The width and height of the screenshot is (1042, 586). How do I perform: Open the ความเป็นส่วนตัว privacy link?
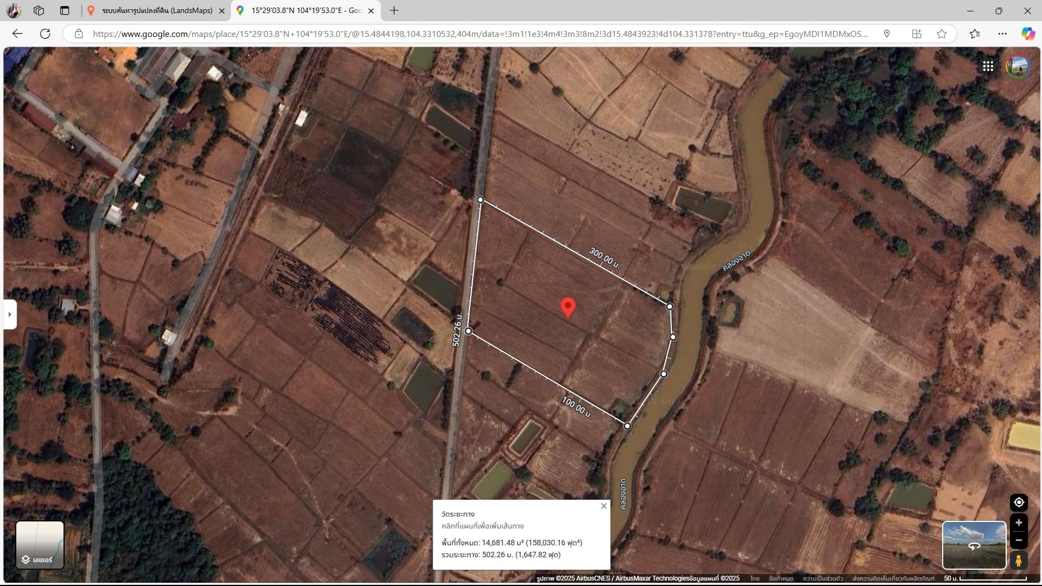(x=823, y=578)
